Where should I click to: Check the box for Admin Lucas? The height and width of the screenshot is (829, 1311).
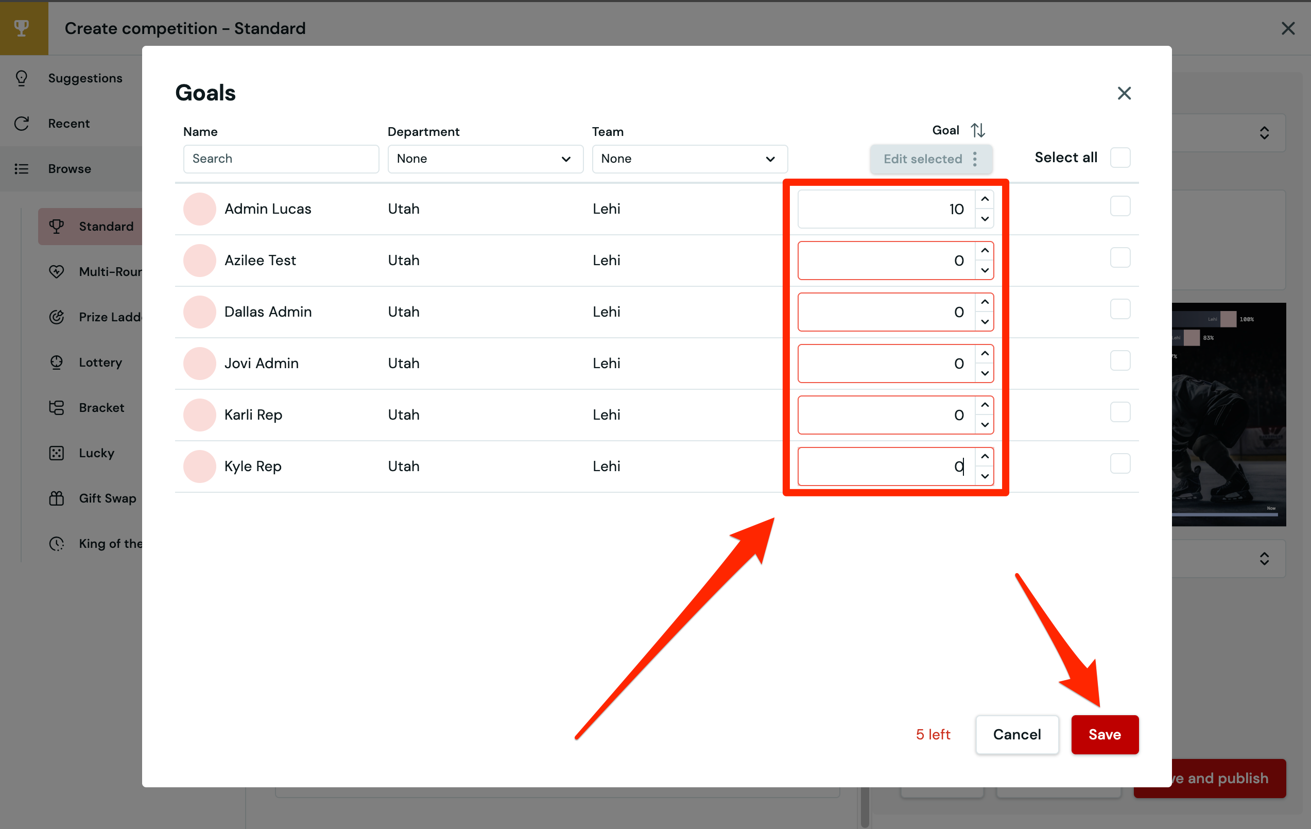(x=1120, y=206)
